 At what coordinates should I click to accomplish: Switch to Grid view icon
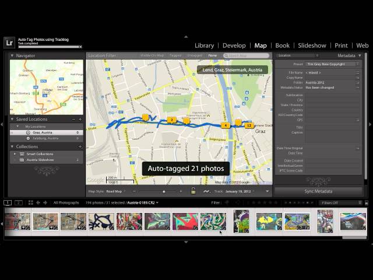click(31, 202)
